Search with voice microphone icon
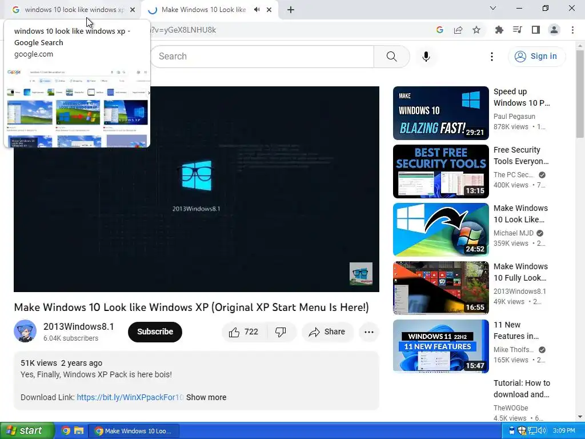Screen dimensions: 585x439 pyautogui.click(x=426, y=57)
